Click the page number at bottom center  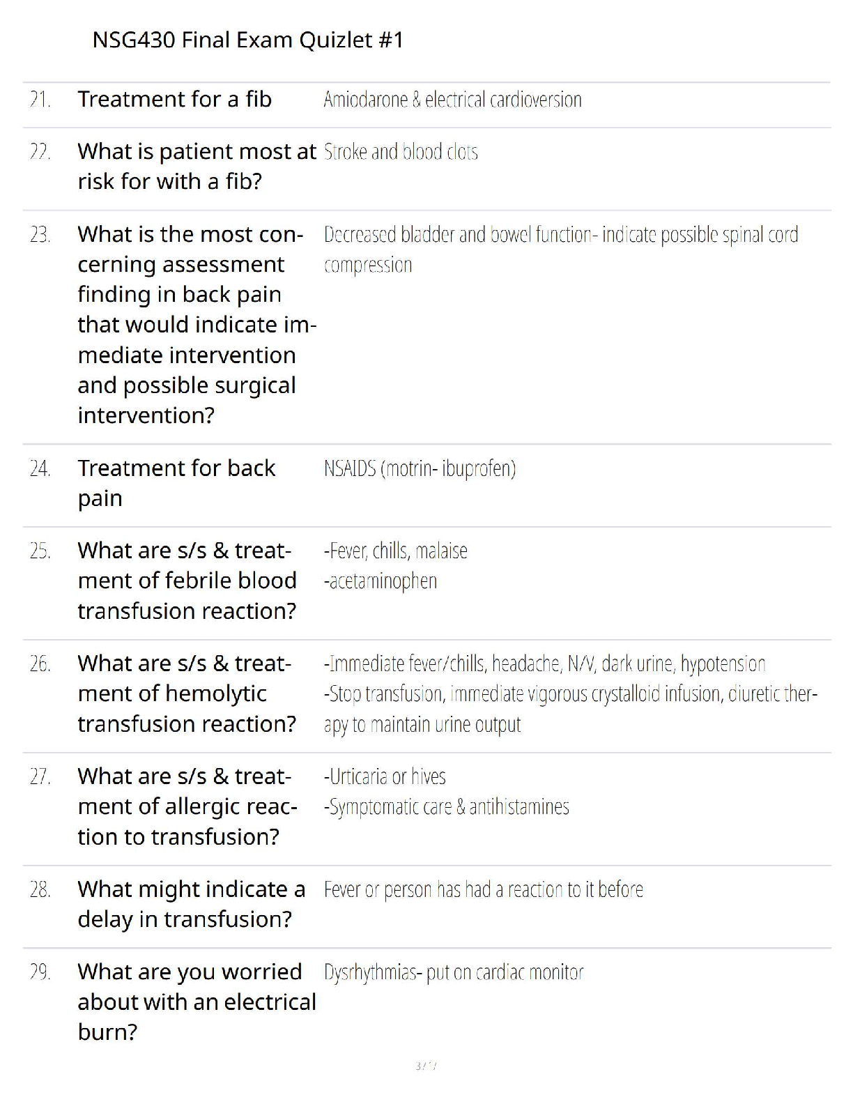point(426,1066)
